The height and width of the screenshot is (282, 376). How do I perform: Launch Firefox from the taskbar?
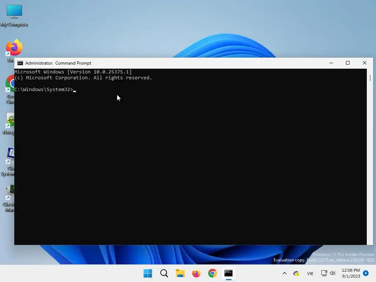click(196, 273)
